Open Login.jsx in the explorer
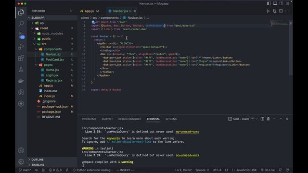The width and height of the screenshot is (308, 173). pyautogui.click(x=52, y=75)
